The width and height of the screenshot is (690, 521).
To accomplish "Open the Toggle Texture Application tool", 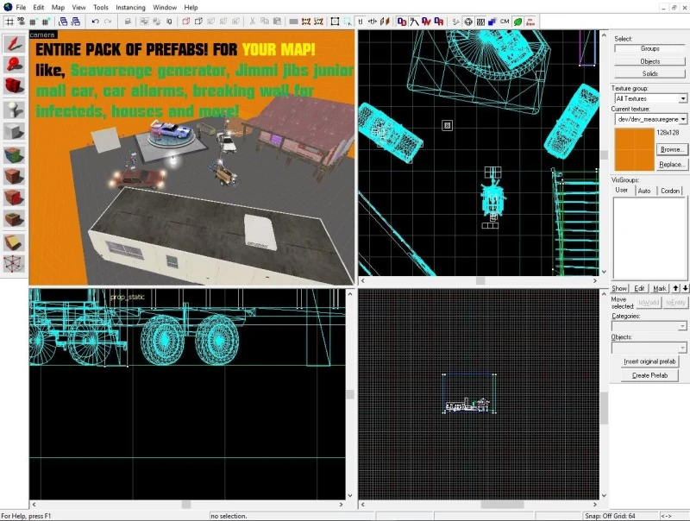I will tap(14, 154).
